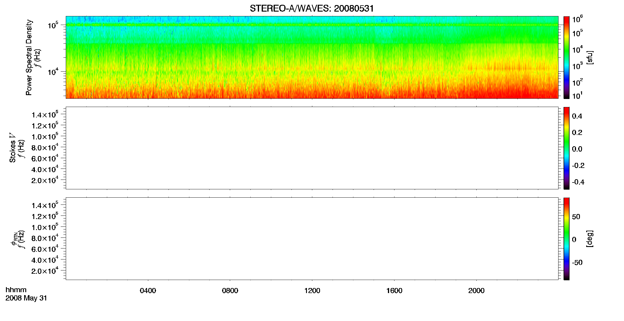
Task: Click the Stokes V axis label
Action: [13, 148]
